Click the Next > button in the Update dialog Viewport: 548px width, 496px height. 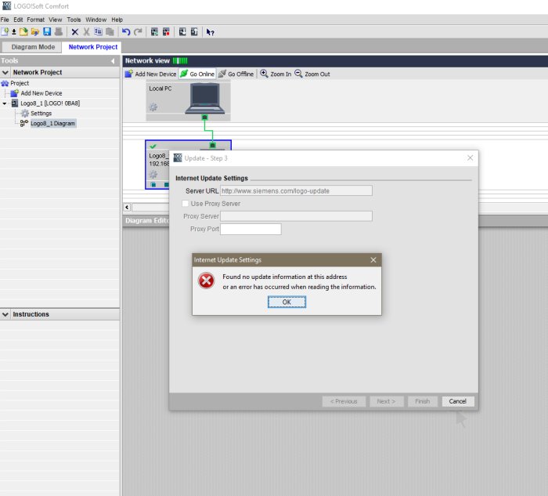coord(386,401)
